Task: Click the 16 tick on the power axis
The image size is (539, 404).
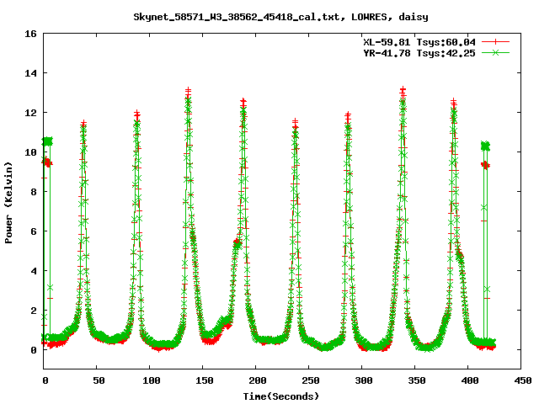Action: [30, 34]
